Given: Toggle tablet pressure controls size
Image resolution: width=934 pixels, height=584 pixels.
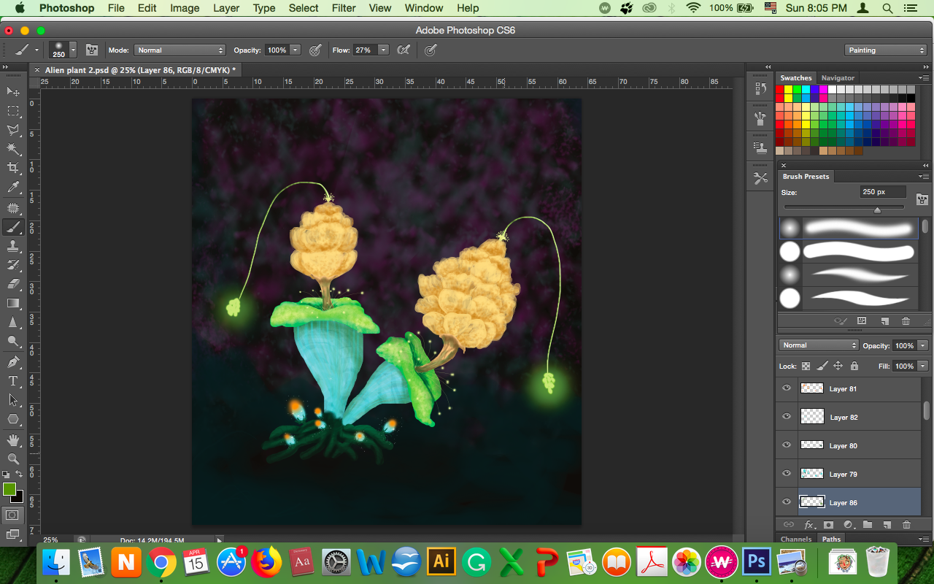Looking at the screenshot, I should 431,50.
